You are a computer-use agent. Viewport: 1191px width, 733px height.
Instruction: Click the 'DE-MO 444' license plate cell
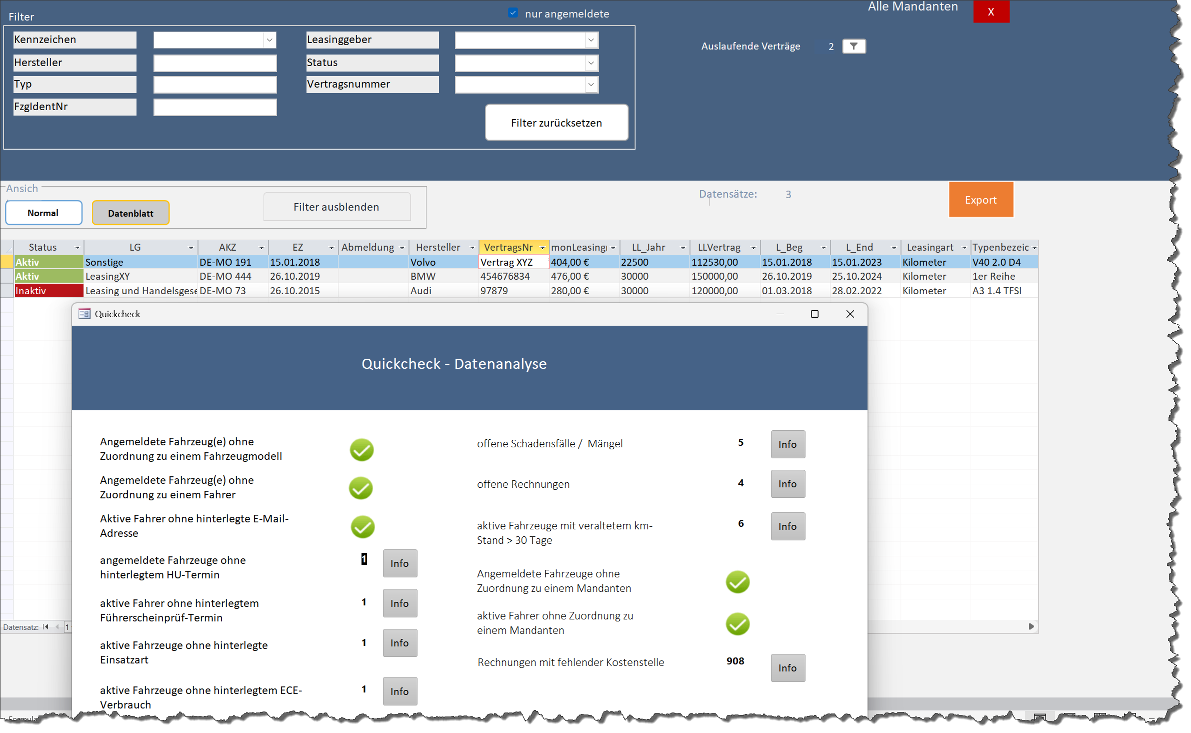232,276
